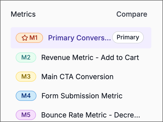163x122 pixels.
Task: Click the M2 green badge
Action: pos(26,57)
